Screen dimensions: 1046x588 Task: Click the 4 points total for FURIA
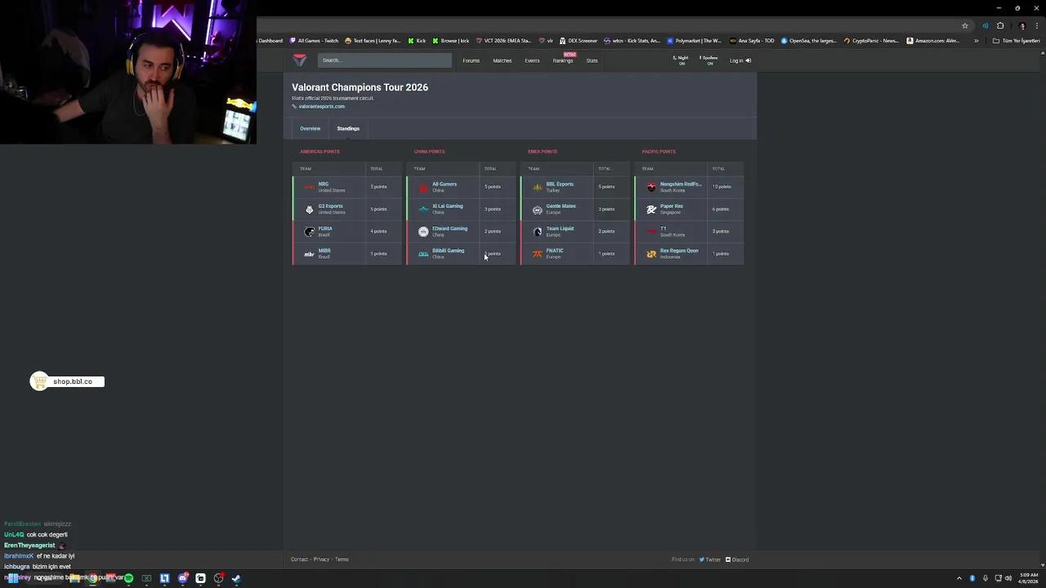pos(378,231)
